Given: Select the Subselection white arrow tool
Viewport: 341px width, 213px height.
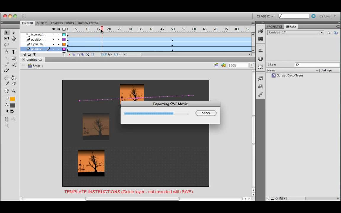Looking at the screenshot, I should (14, 33).
